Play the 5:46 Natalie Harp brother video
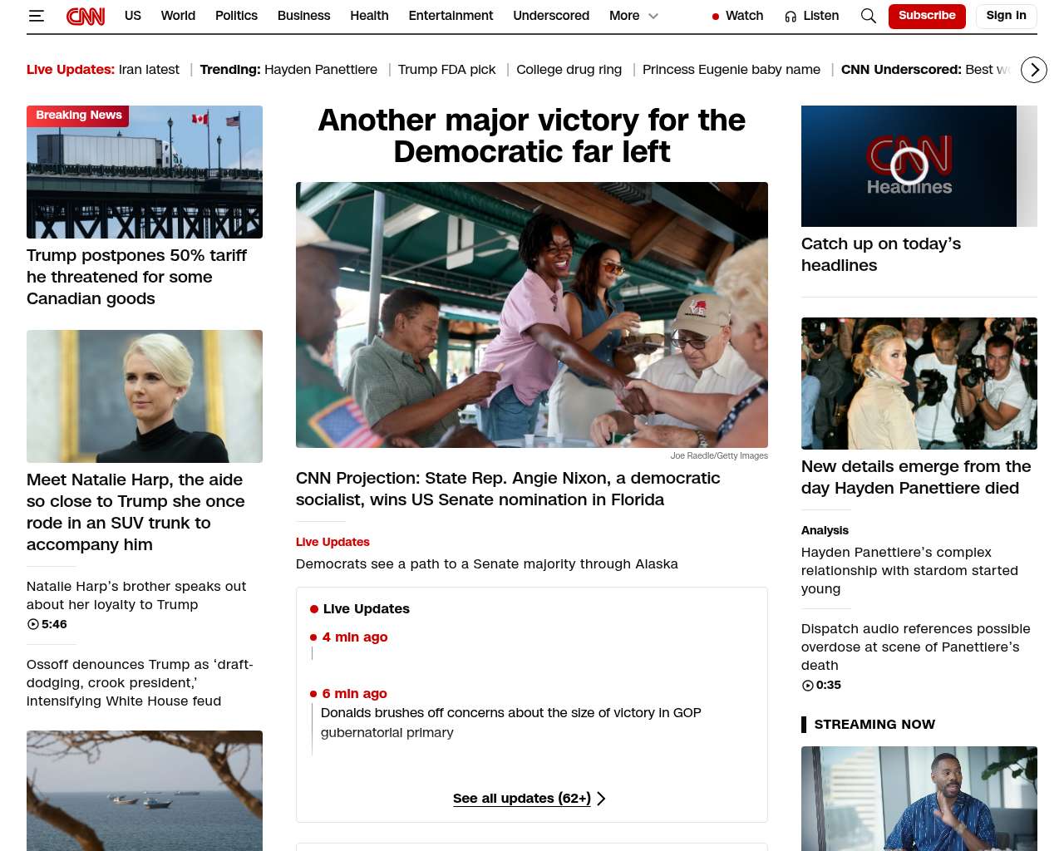The height and width of the screenshot is (851, 1064). coord(47,624)
